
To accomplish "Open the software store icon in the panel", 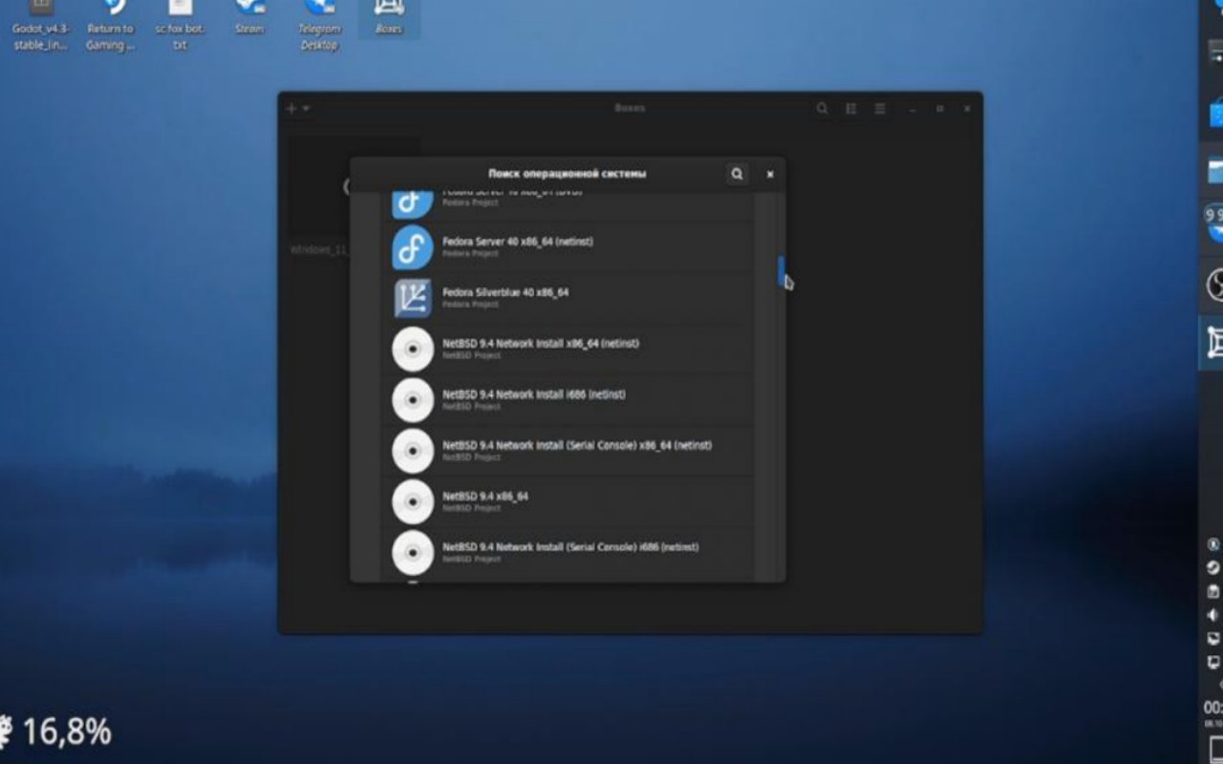I will pyautogui.click(x=1215, y=112).
